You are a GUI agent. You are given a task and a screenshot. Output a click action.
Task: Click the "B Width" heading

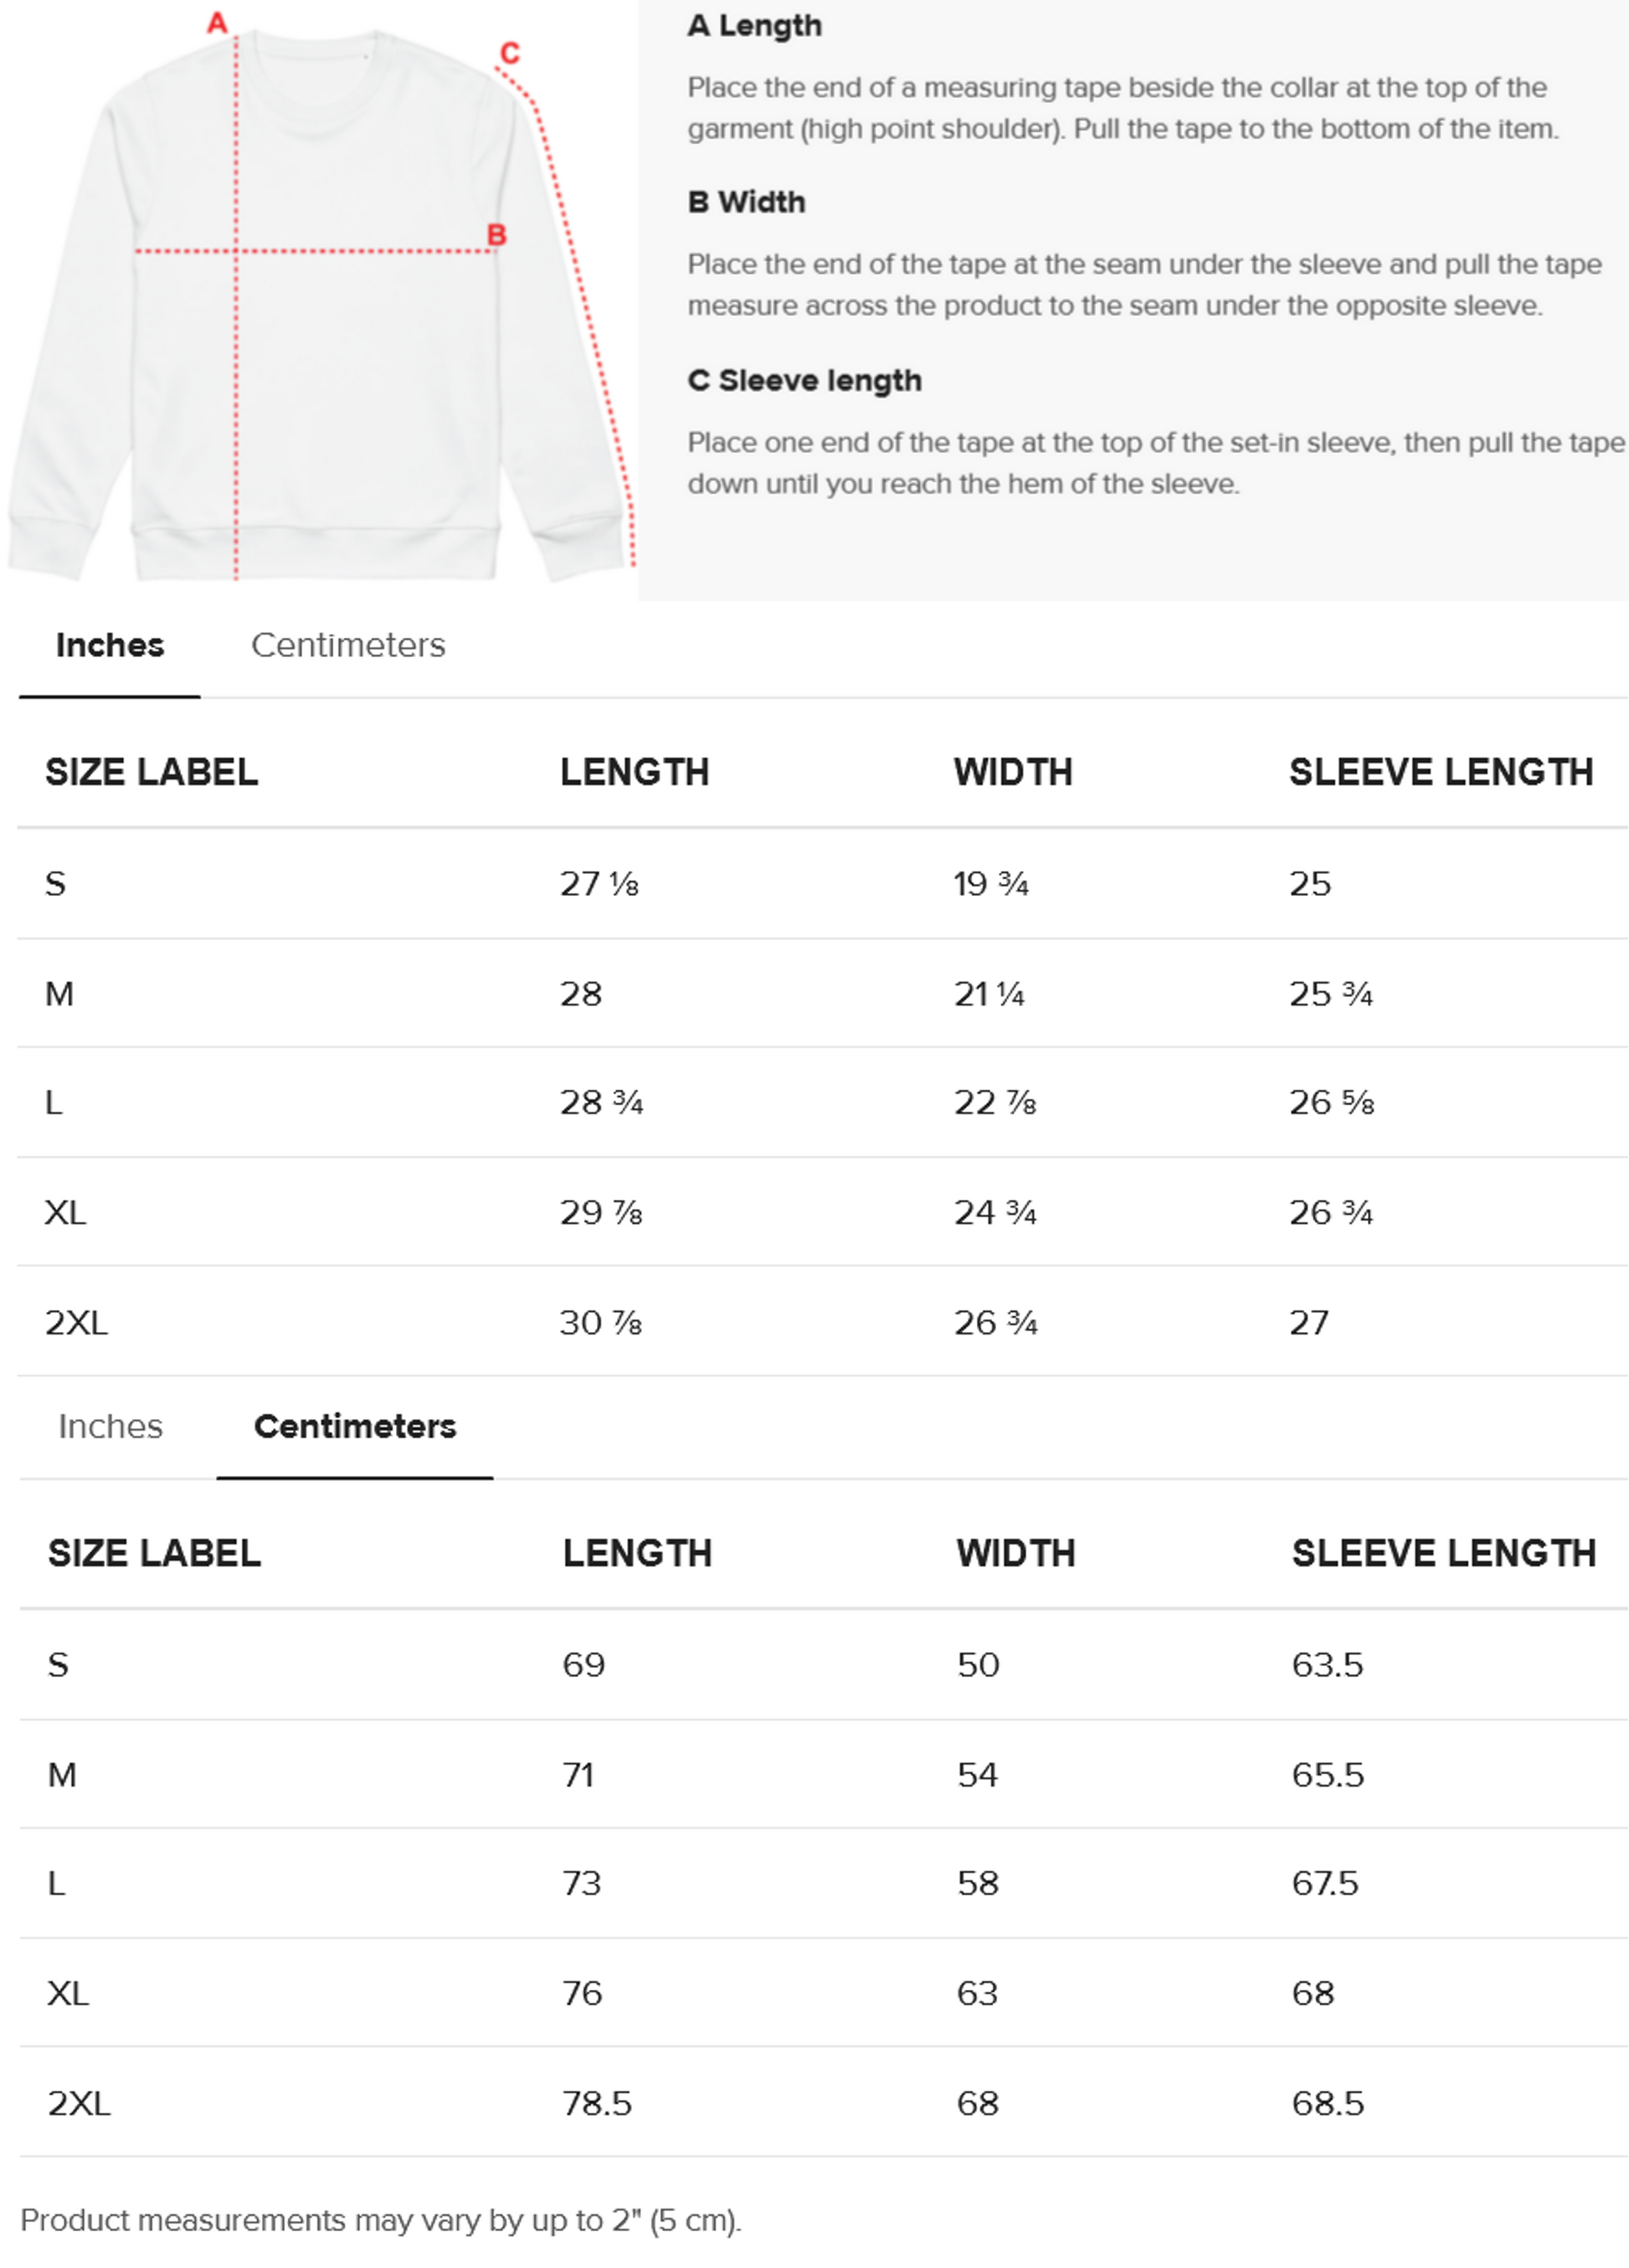pos(746,203)
